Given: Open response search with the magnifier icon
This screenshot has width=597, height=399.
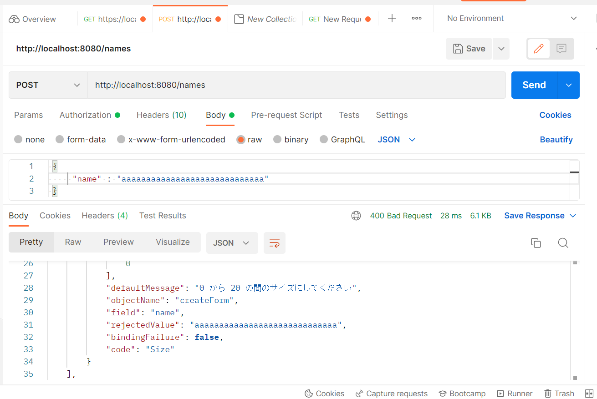Looking at the screenshot, I should tap(563, 242).
